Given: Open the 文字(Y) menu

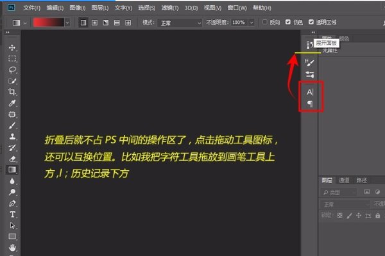Looking at the screenshot, I should click(x=123, y=8).
